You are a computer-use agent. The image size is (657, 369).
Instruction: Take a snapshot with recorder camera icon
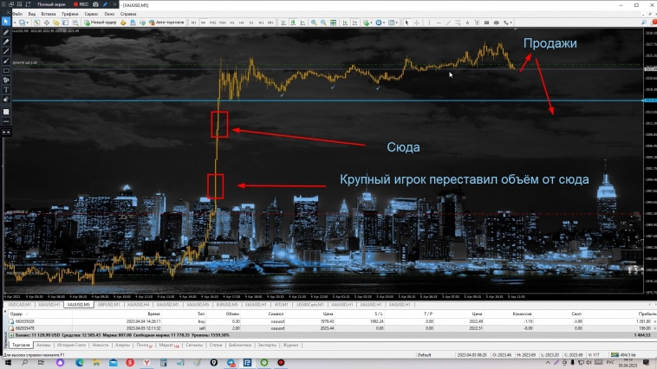point(95,4)
